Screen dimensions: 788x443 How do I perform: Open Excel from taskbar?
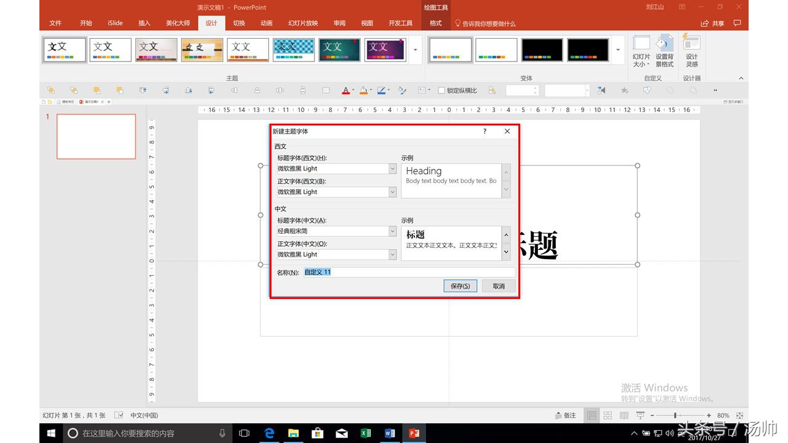coord(366,433)
